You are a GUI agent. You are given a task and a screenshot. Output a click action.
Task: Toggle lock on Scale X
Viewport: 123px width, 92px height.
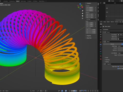coord(95,23)
